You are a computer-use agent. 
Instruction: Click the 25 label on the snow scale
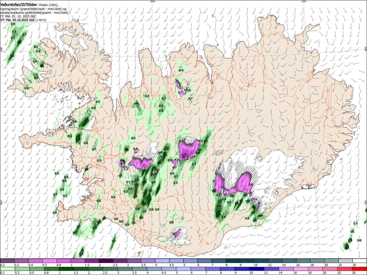(340, 265)
